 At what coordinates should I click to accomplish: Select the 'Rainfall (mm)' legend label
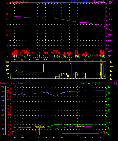pos(8,83)
